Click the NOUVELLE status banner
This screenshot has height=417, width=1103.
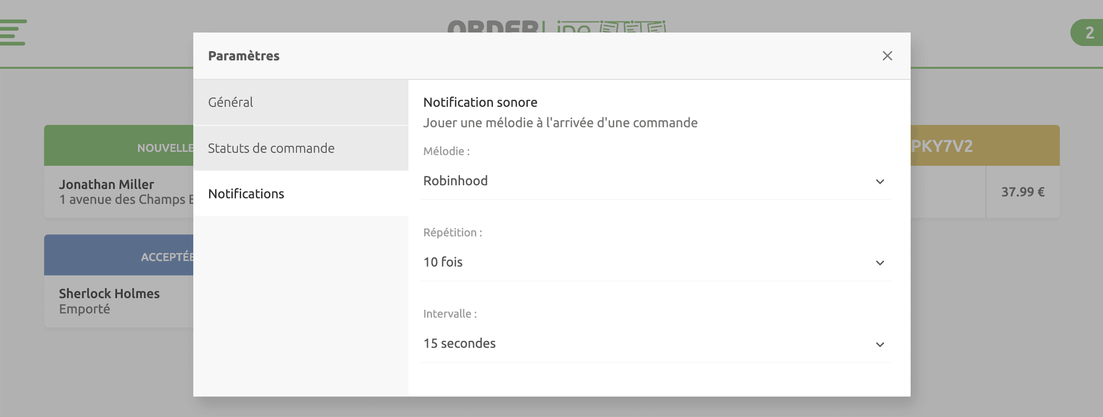[x=165, y=149]
